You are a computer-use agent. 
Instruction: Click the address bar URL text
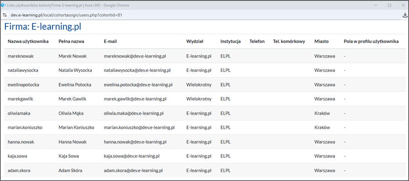(67, 15)
